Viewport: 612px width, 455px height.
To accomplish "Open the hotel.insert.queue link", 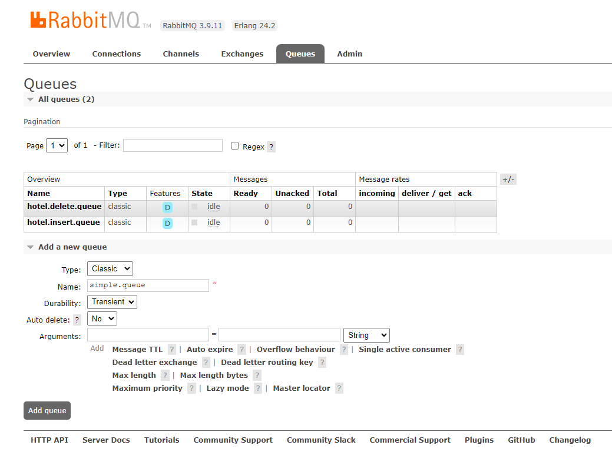I will coord(64,222).
